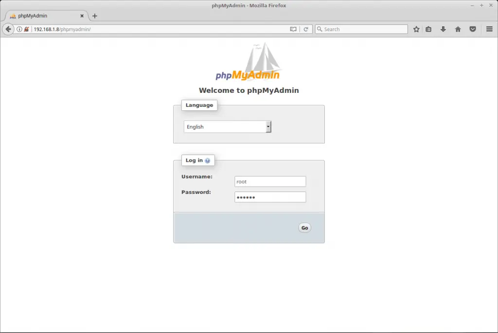The image size is (498, 333).
Task: Open site information icon in address bar
Action: [19, 29]
